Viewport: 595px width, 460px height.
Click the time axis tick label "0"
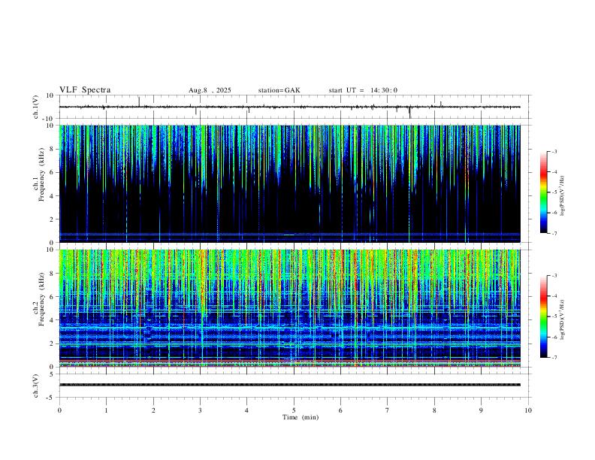(59, 410)
